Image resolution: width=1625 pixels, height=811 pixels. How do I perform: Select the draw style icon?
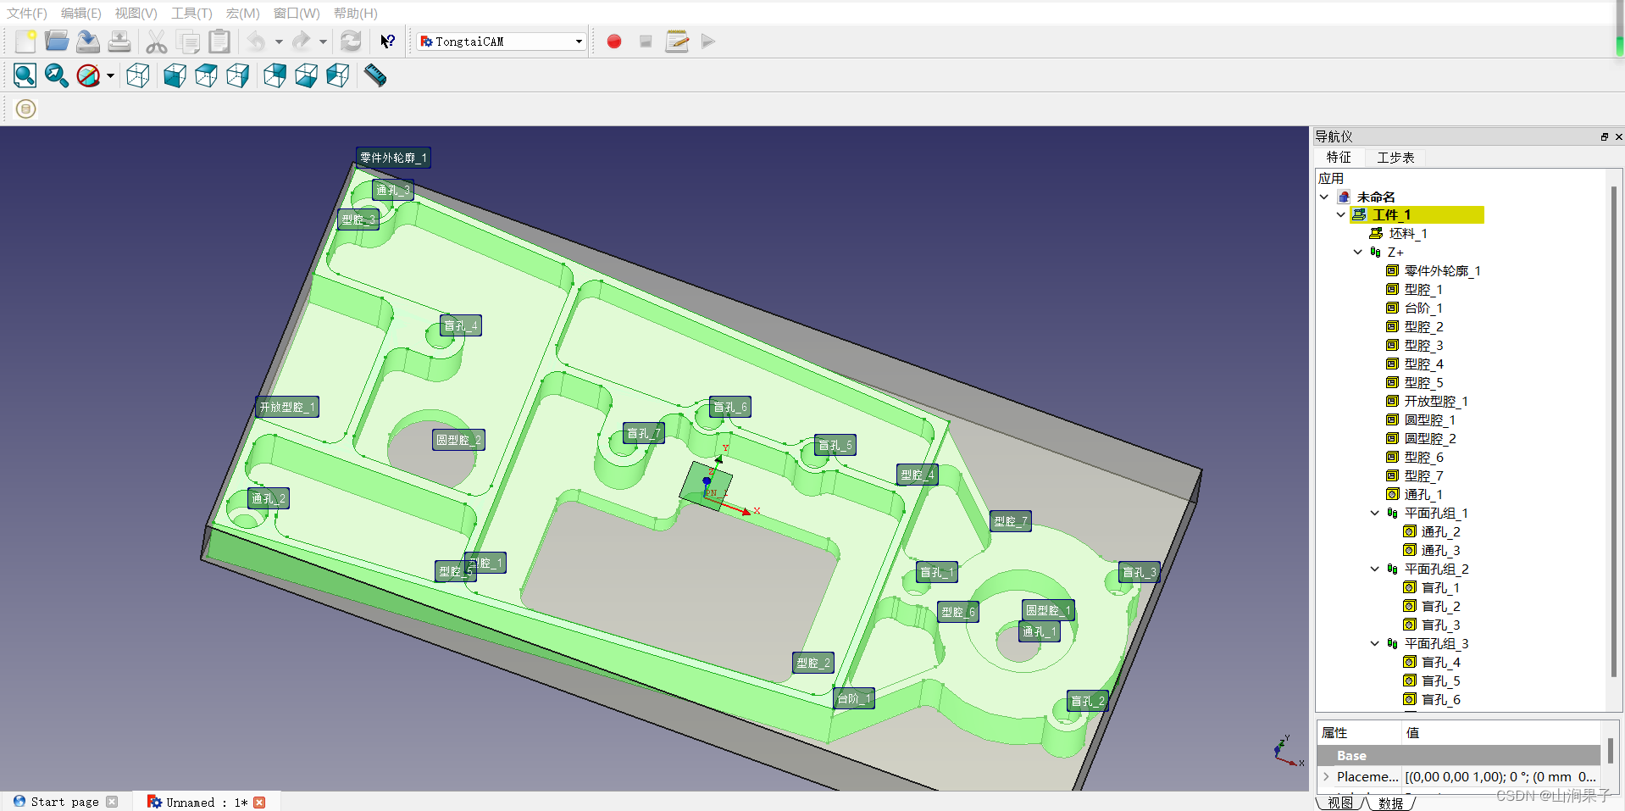[x=88, y=75]
